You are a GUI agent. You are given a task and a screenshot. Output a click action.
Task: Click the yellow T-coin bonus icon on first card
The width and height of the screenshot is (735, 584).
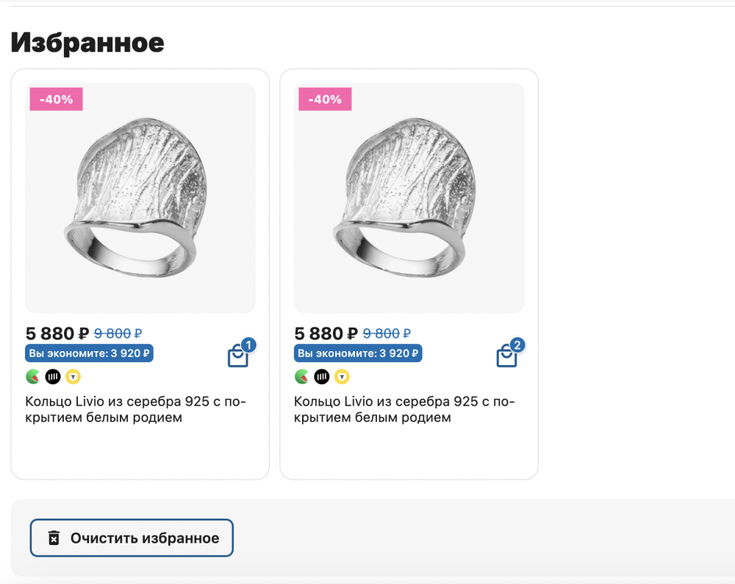pos(71,376)
